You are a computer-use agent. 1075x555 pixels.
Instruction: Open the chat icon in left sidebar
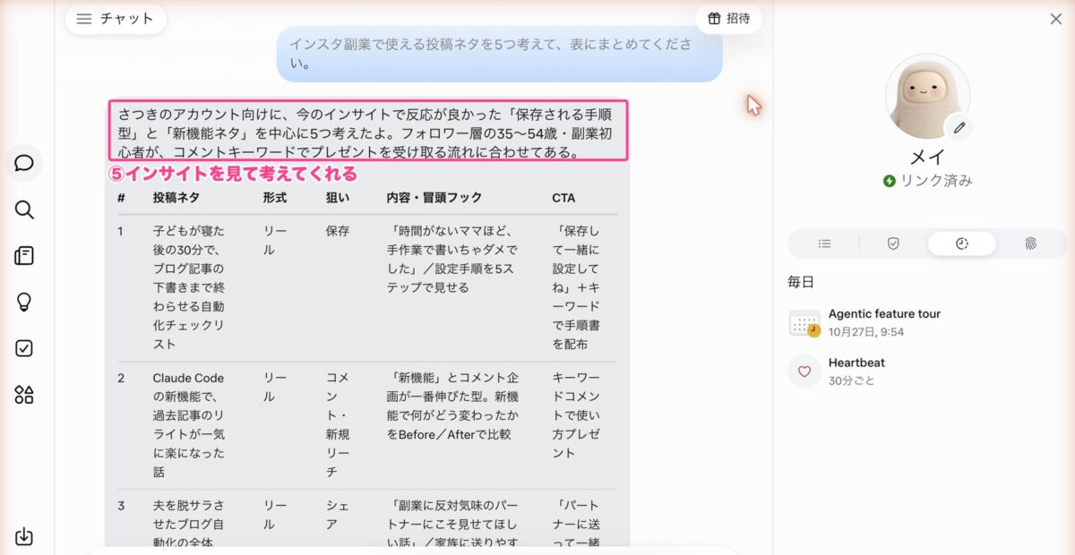[x=24, y=163]
